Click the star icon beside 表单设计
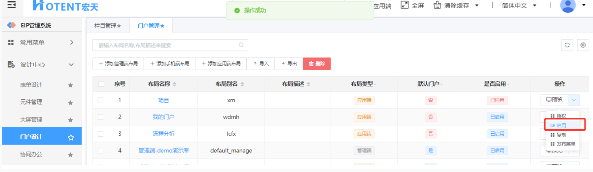This screenshot has width=593, height=172. 70,85
